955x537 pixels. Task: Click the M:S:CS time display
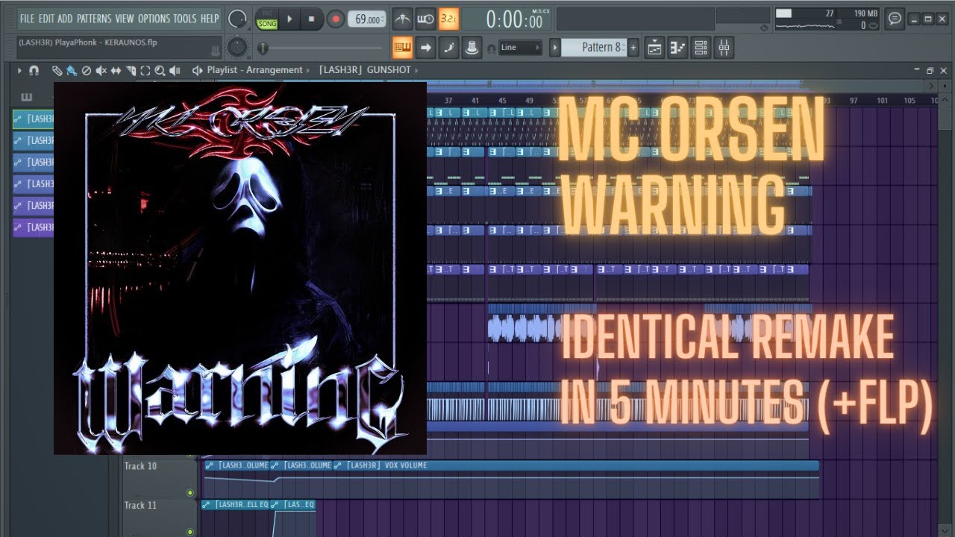point(514,20)
